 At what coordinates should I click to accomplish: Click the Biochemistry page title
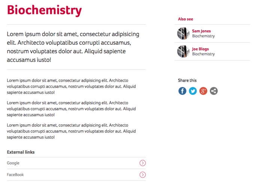pyautogui.click(x=44, y=10)
